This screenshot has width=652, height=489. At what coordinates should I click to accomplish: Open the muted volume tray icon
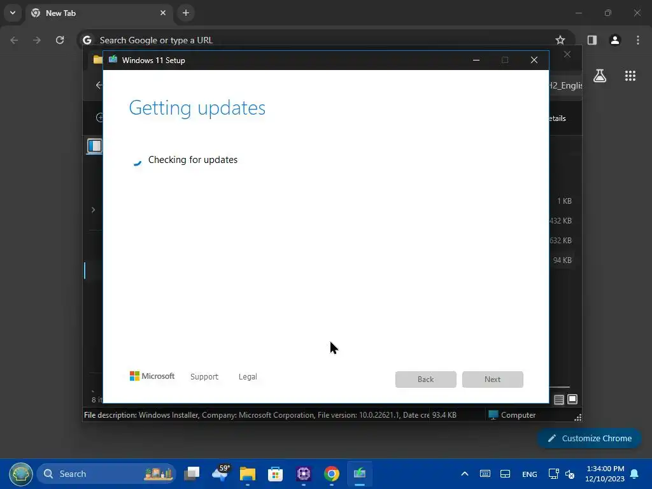pos(570,474)
